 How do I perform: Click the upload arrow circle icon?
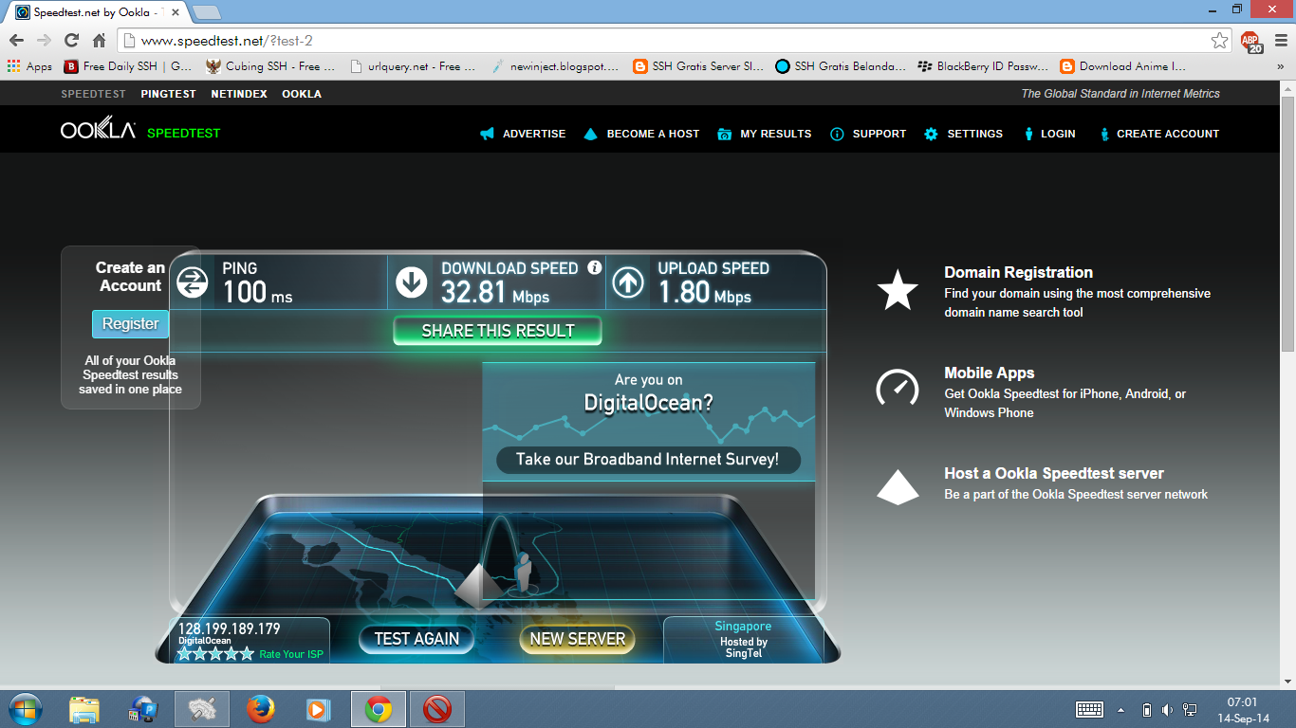tap(628, 282)
